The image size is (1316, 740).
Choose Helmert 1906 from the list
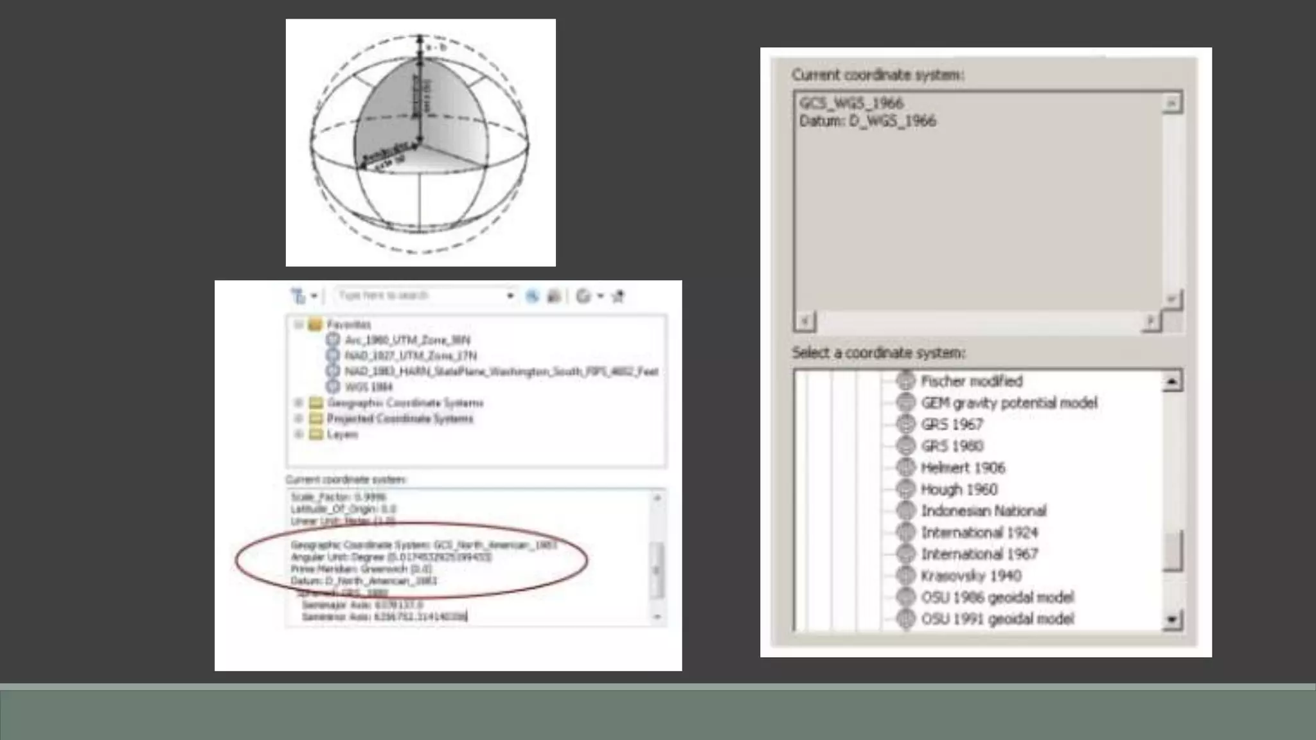963,468
